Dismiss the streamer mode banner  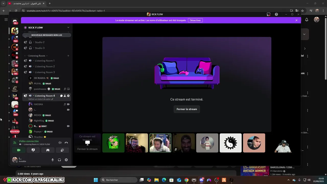pos(296,20)
